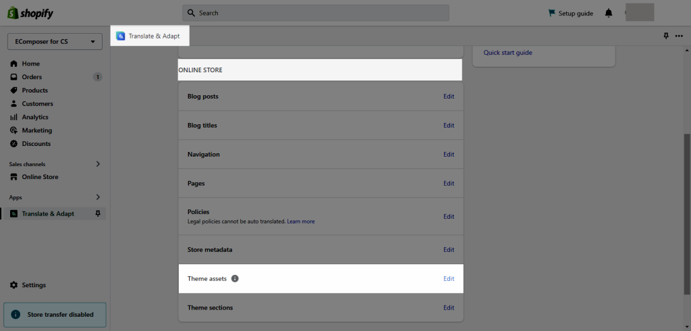The width and height of the screenshot is (691, 331).
Task: Click the Settings gear icon
Action: point(13,285)
